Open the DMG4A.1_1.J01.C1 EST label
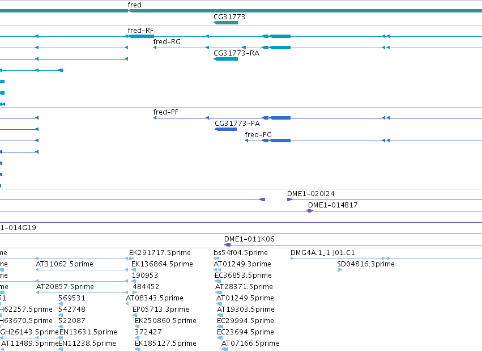Viewport: 482px width, 352px height. coord(323,253)
